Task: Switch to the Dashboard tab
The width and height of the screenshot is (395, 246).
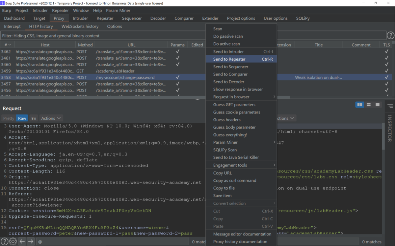Action: coord(14,18)
